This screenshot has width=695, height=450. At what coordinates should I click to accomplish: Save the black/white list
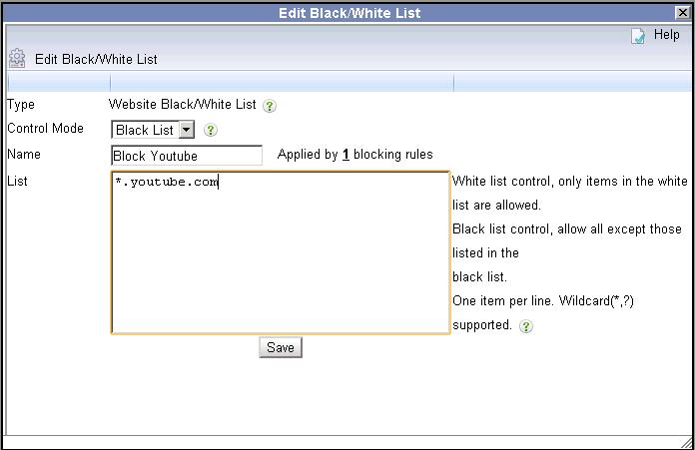(281, 347)
